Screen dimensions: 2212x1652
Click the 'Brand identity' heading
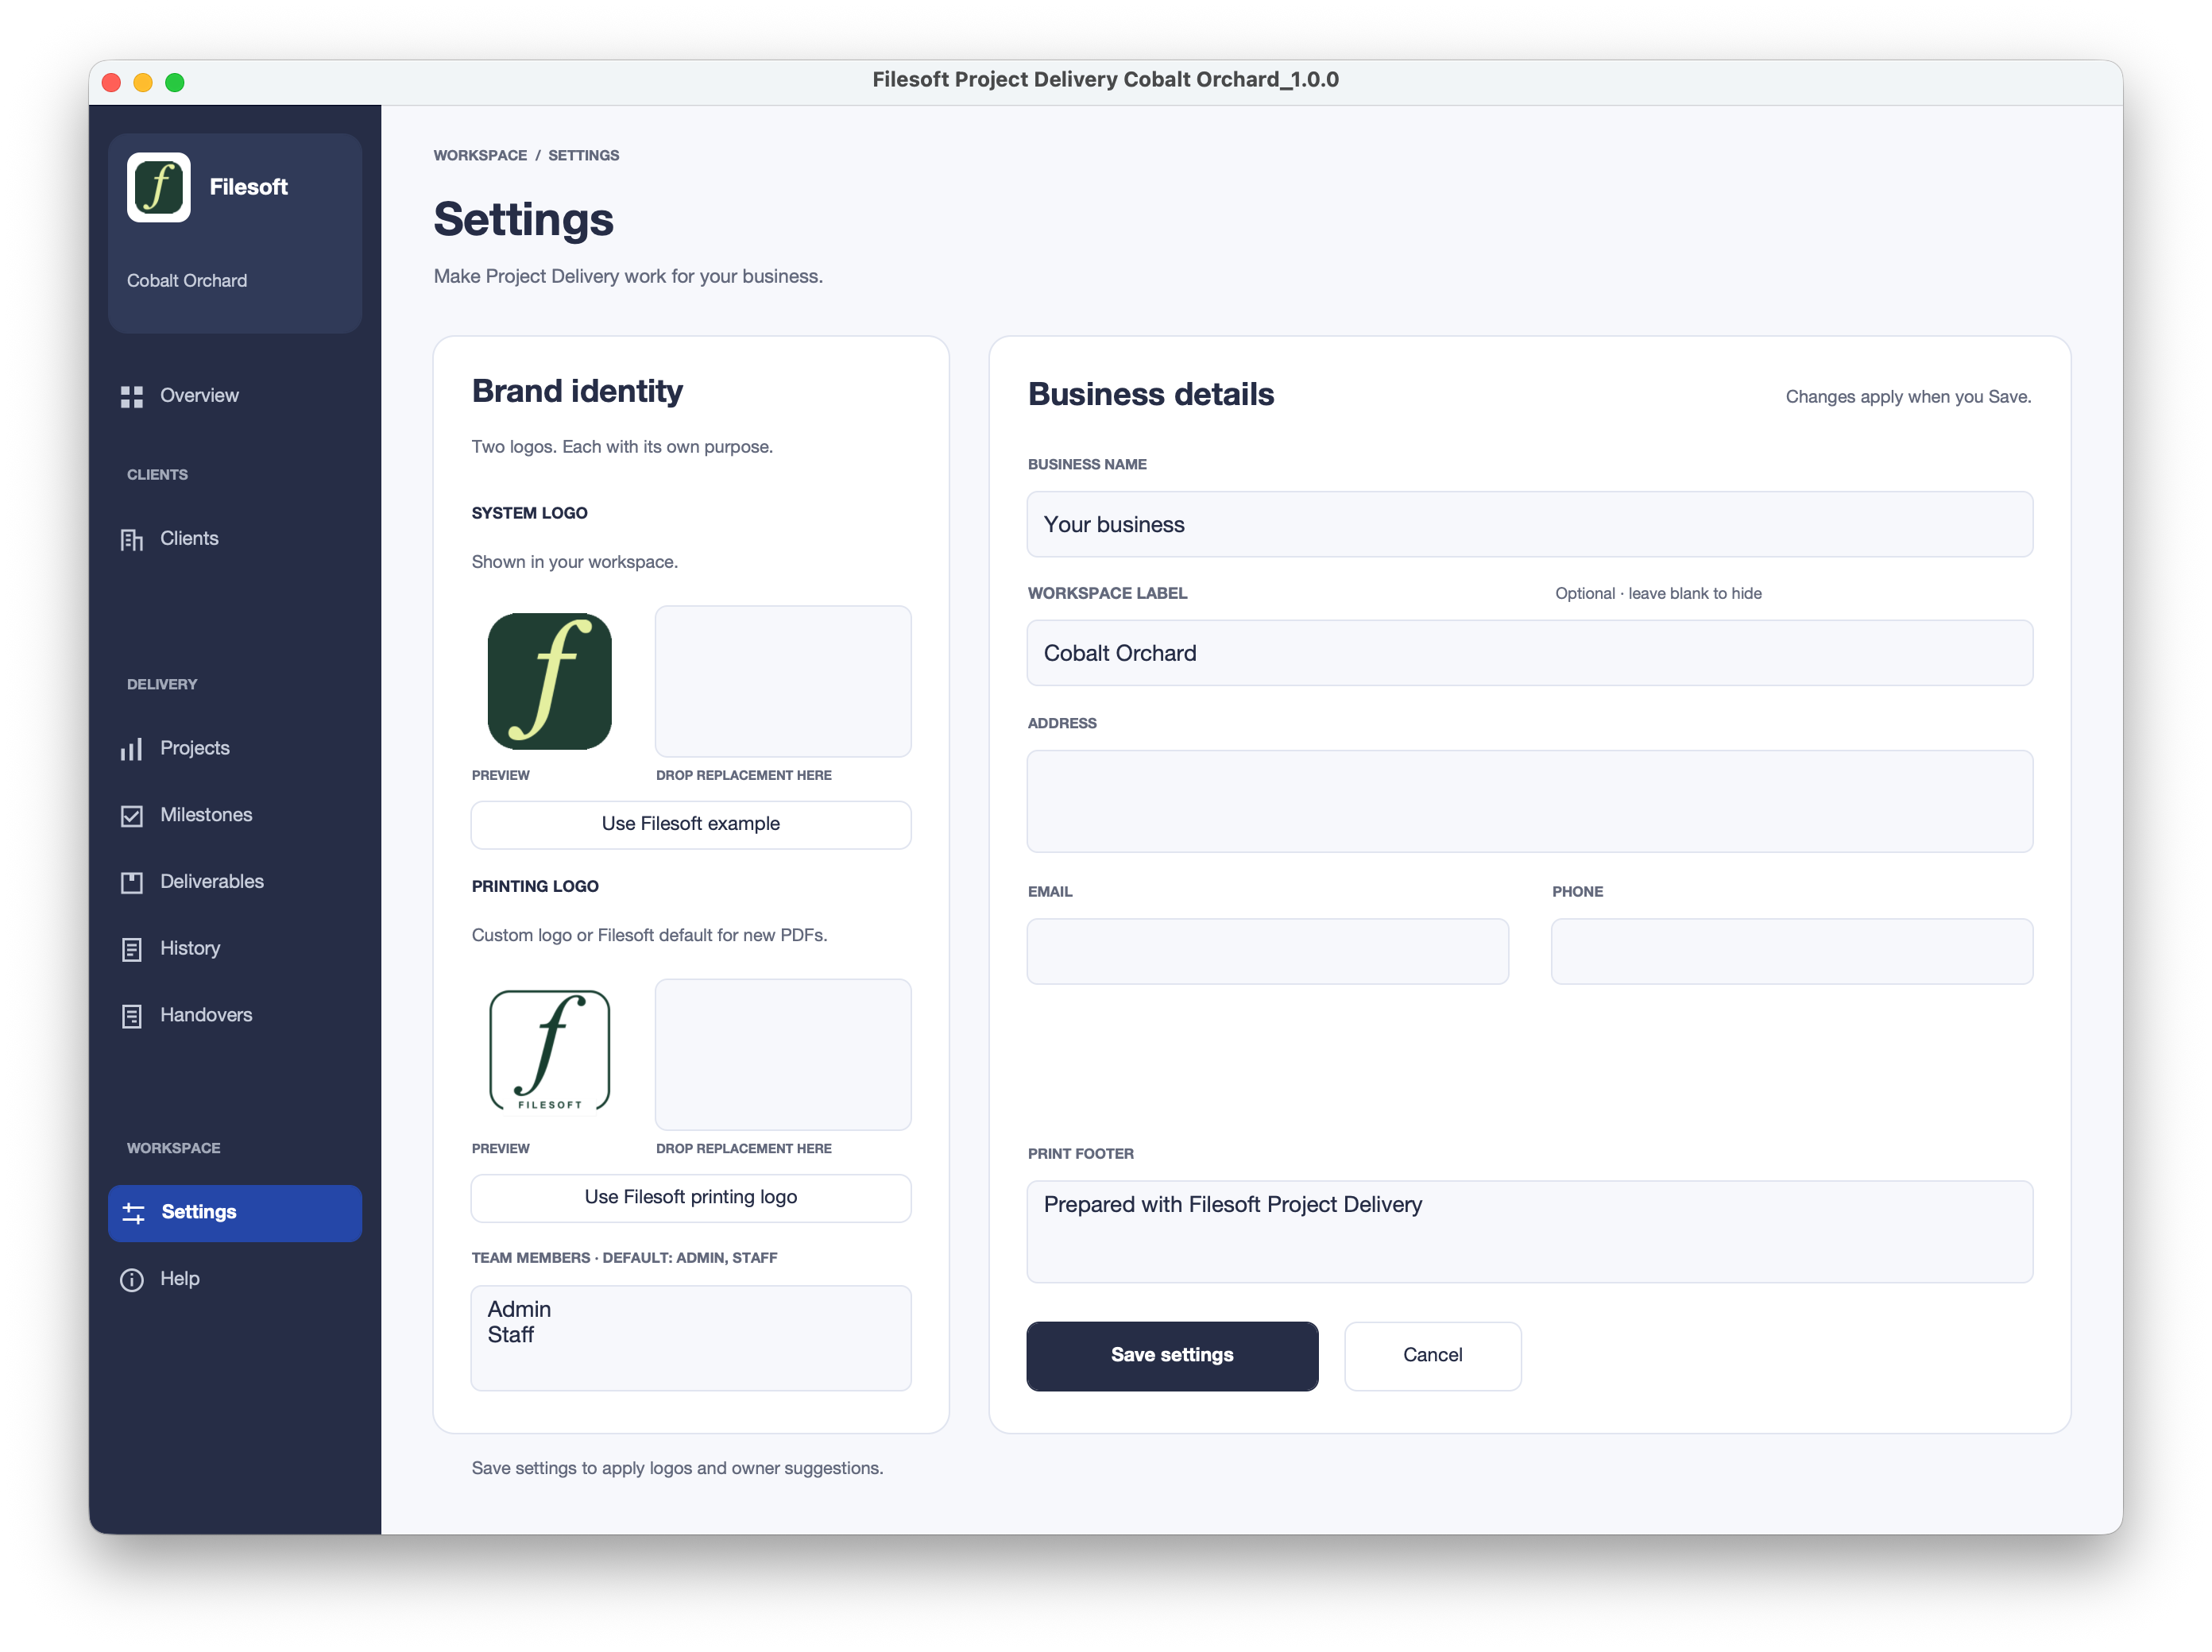click(577, 391)
